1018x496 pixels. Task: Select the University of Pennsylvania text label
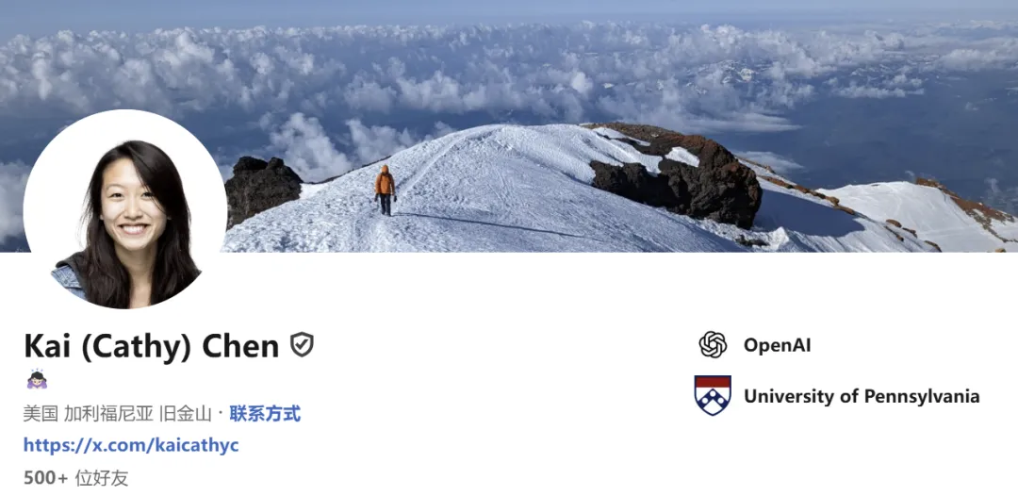(862, 396)
